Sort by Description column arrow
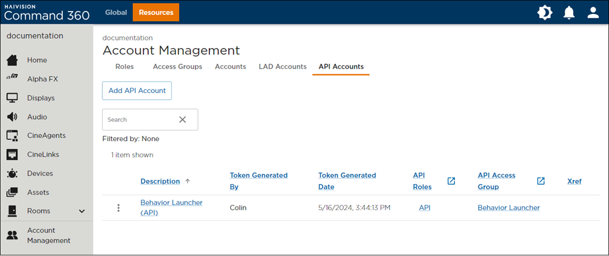The height and width of the screenshot is (256, 609). (188, 181)
